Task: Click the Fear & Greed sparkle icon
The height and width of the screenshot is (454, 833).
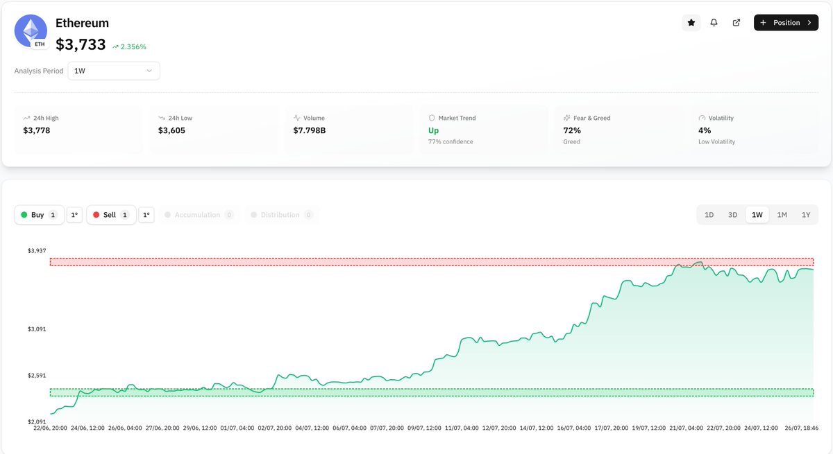Action: click(x=566, y=118)
